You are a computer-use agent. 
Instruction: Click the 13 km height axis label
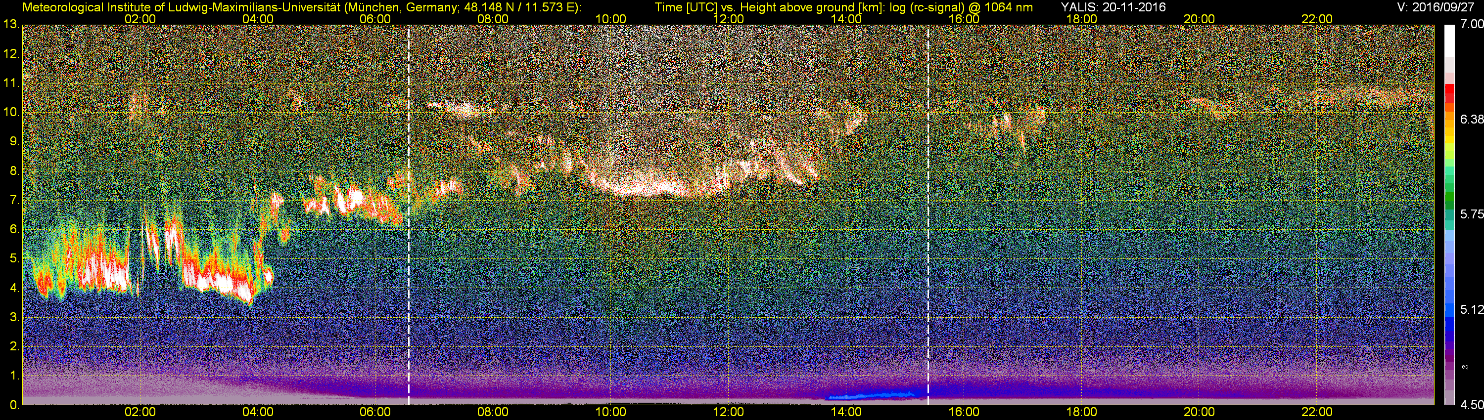(x=10, y=24)
